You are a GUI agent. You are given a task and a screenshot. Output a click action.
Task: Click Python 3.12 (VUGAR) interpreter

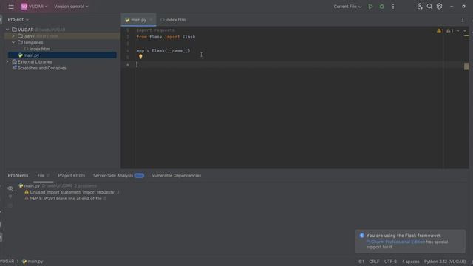[x=445, y=262]
